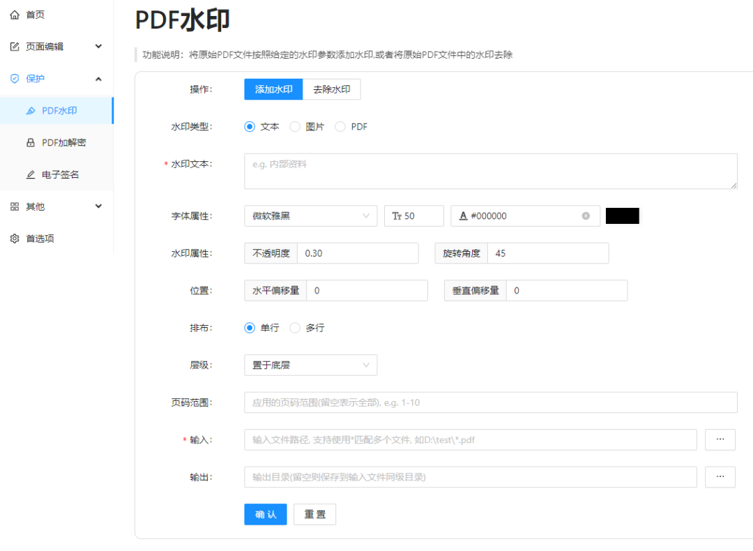Click the 输入 file path field
The width and height of the screenshot is (753, 551).
(471, 439)
